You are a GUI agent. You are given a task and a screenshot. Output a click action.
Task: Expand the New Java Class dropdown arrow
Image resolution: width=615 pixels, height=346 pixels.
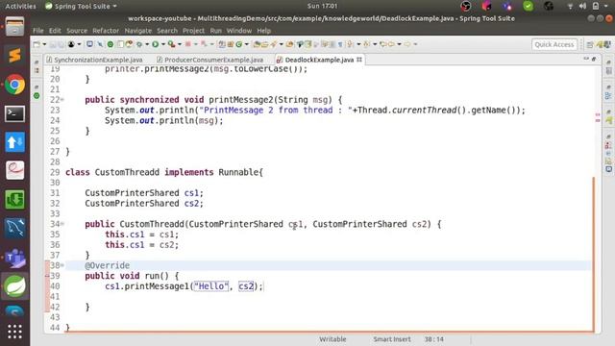[x=247, y=44]
